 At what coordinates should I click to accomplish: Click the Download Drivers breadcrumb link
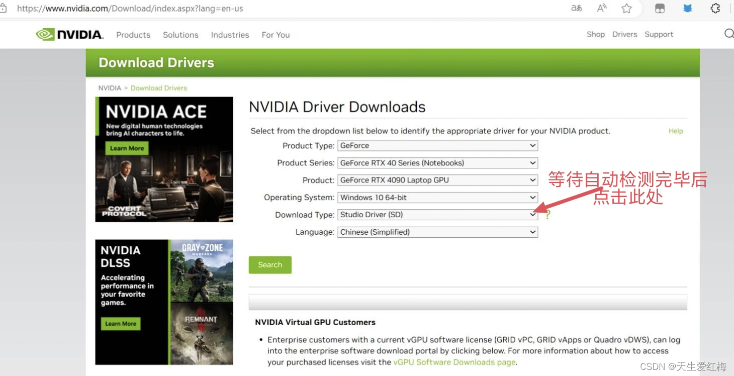click(159, 88)
